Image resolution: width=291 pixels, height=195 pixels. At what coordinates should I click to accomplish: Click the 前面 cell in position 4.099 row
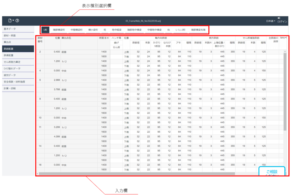click(79, 137)
